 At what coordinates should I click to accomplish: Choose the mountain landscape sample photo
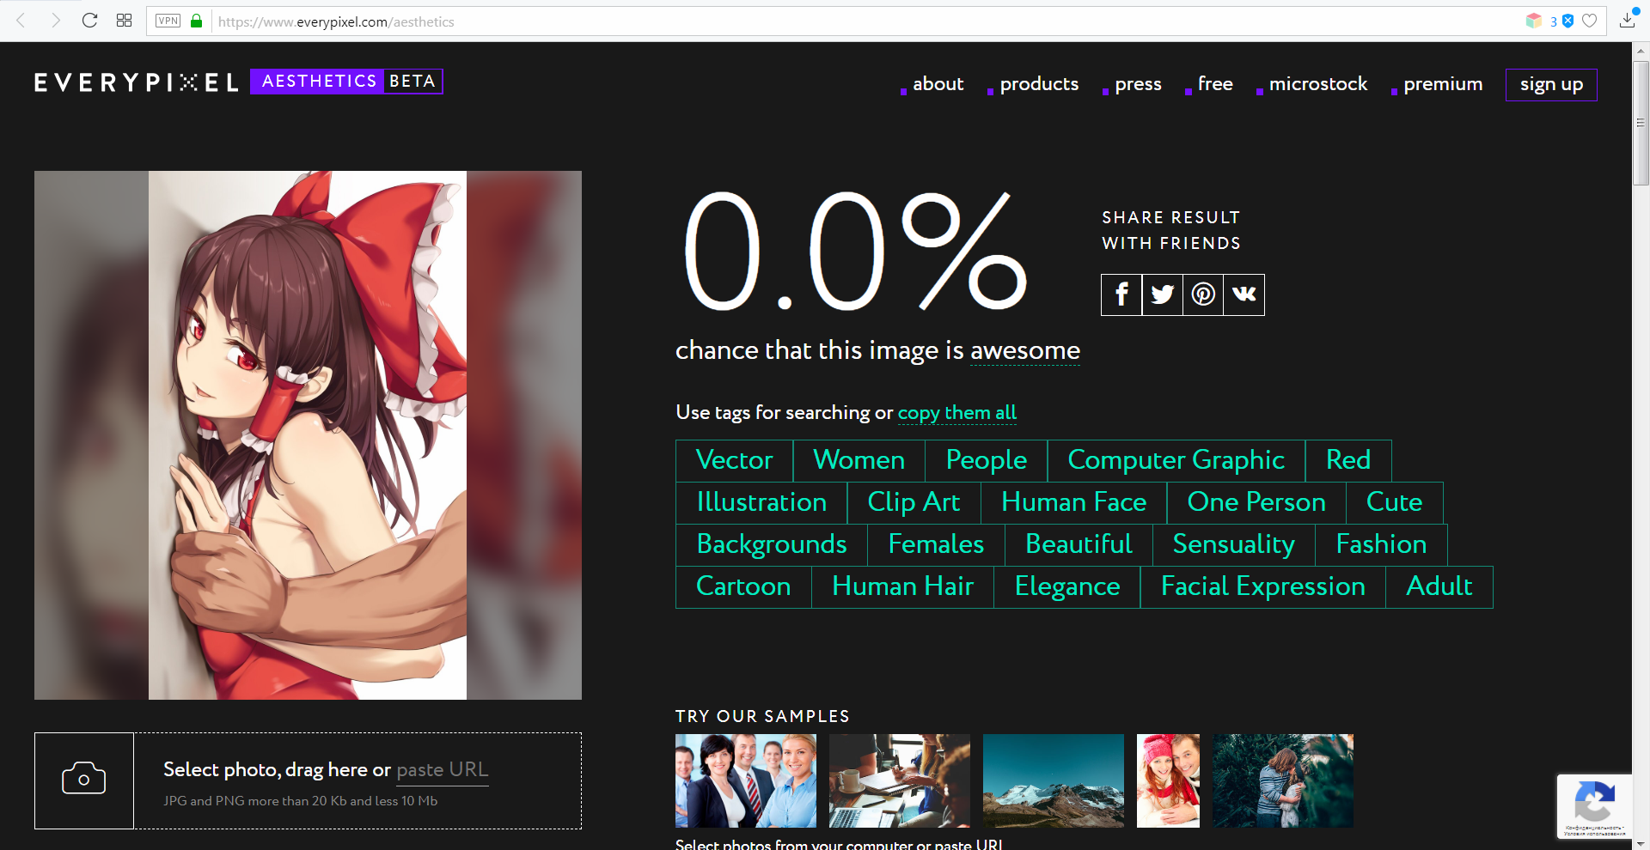[1054, 780]
